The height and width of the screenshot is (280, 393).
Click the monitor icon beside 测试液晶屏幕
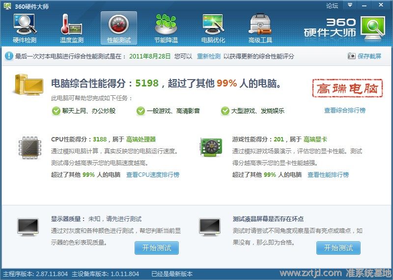tap(210, 227)
